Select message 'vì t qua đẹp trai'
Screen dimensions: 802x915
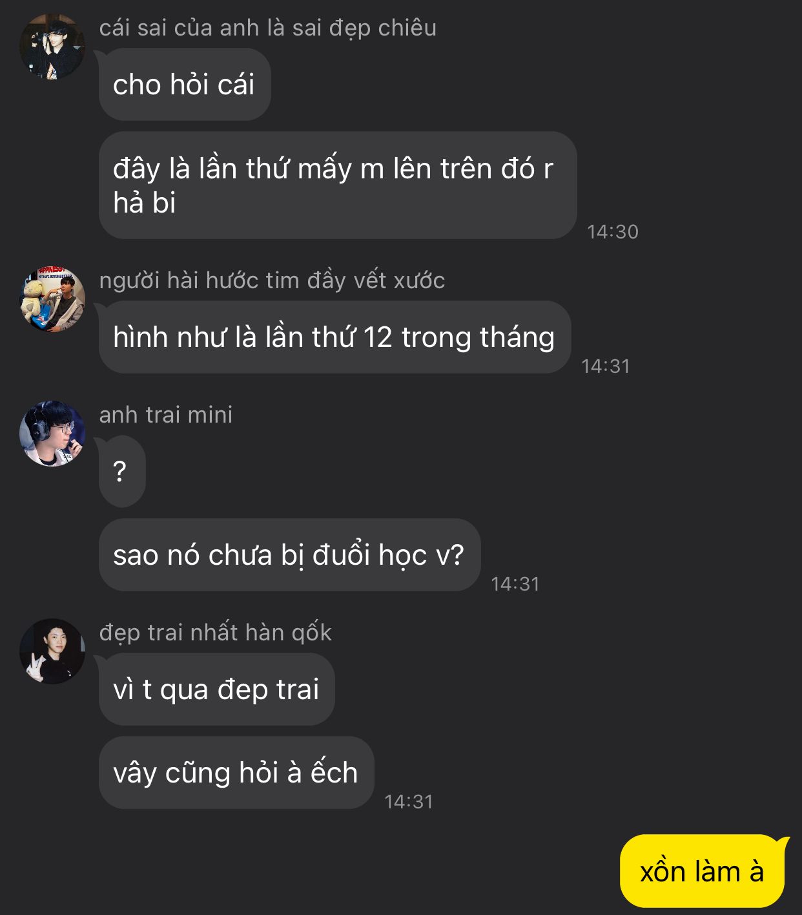coord(217,689)
